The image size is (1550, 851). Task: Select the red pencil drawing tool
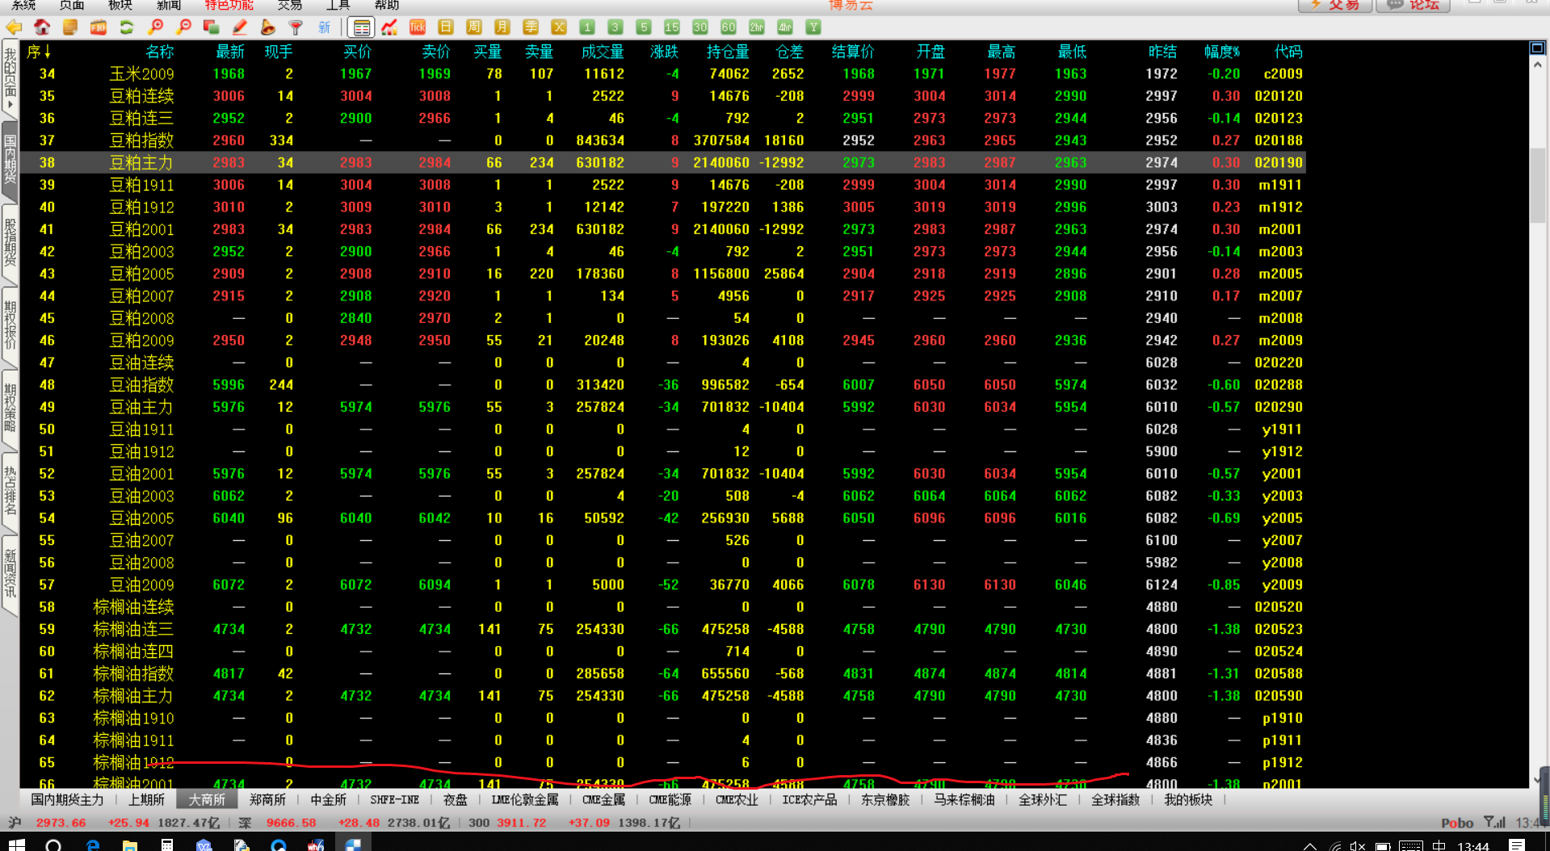point(240,27)
